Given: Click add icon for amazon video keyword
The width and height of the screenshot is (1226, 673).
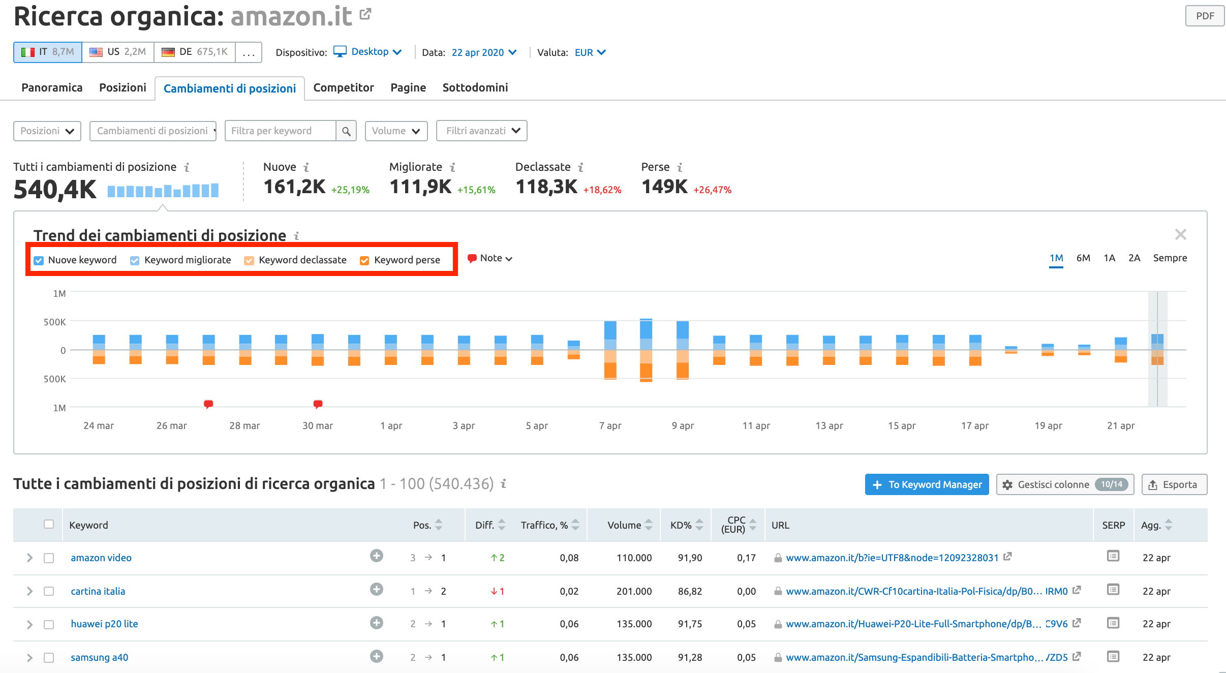Looking at the screenshot, I should point(376,556).
